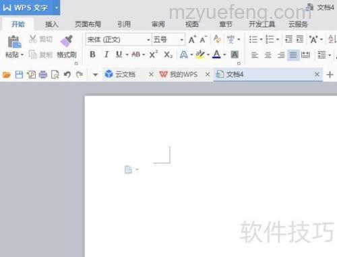Apply font color red A
This screenshot has width=337, height=257.
point(216,54)
